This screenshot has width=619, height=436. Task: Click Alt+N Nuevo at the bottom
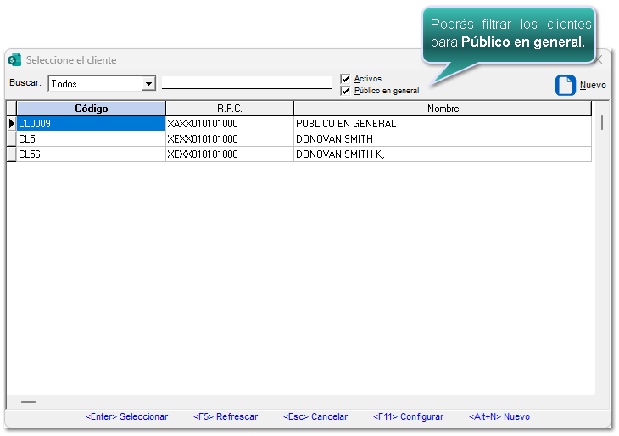[x=499, y=417]
